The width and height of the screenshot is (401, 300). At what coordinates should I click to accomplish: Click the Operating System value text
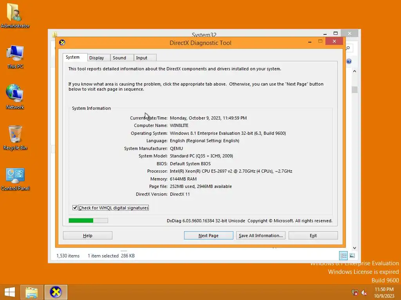[228, 133]
